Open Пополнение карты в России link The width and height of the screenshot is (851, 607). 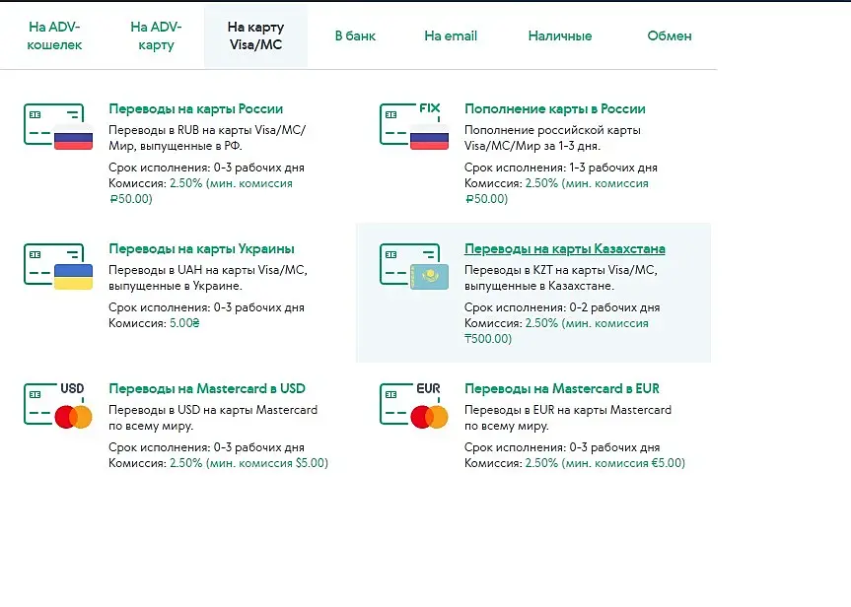point(554,108)
